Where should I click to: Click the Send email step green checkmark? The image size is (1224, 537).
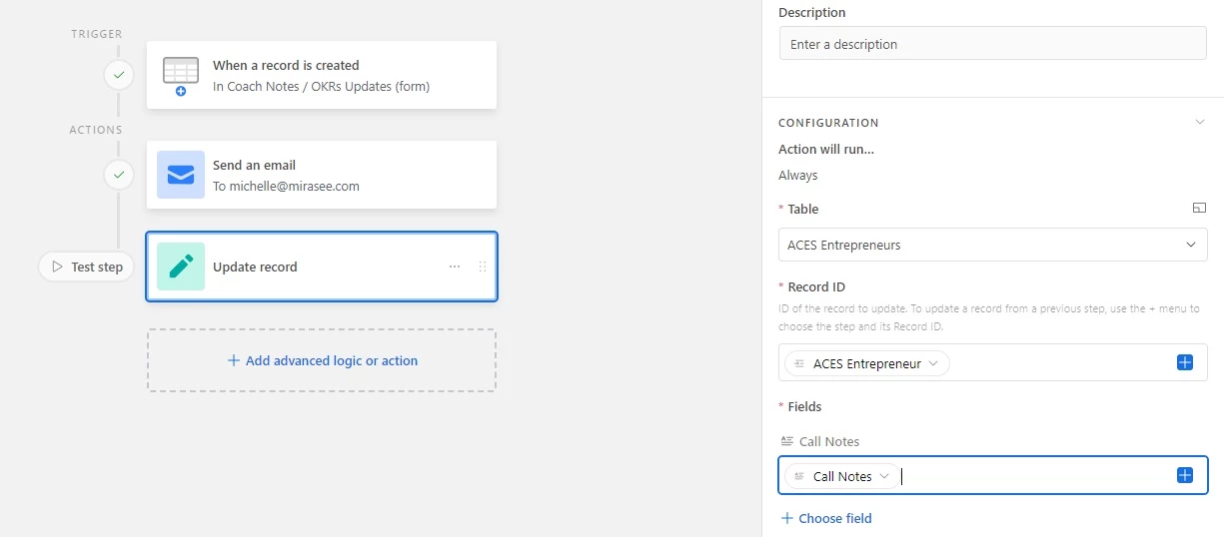tap(119, 175)
